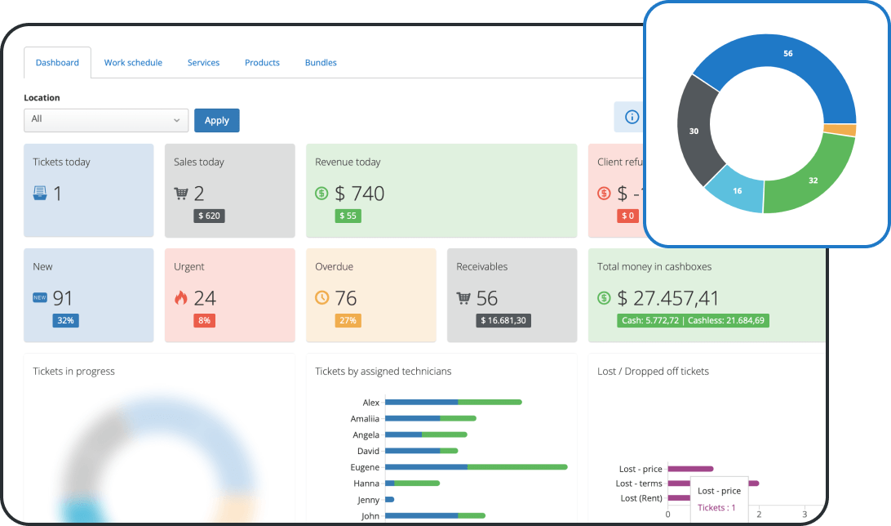The width and height of the screenshot is (891, 526).
Task: Open the Location dropdown
Action: pyautogui.click(x=106, y=120)
